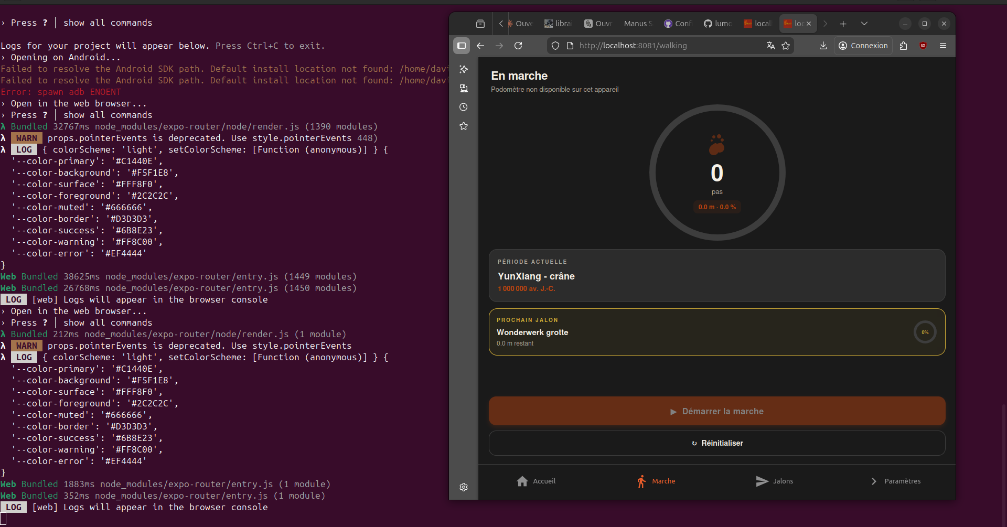The height and width of the screenshot is (527, 1007).
Task: Open the Bookmarks star in the sidebar
Action: [x=464, y=126]
